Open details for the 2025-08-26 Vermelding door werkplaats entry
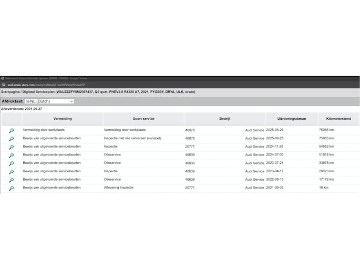The width and height of the screenshot is (360, 270). 11,130
